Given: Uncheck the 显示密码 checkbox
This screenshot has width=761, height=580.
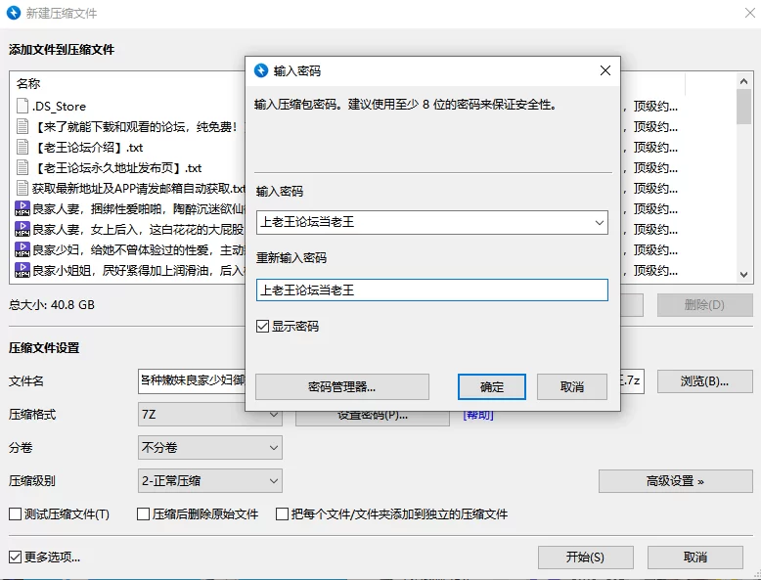Looking at the screenshot, I should coord(262,326).
